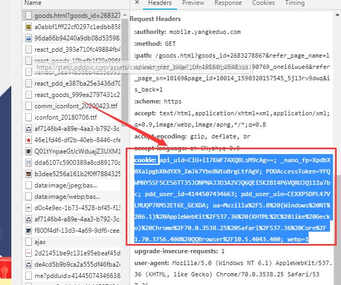Click thumbnail icon of d0c4e9ec request
This screenshot has height=285, width=341.
29,208
